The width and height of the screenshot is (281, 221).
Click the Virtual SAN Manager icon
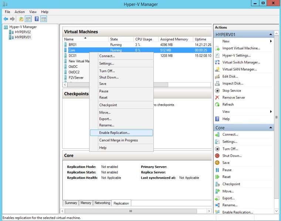tap(217, 69)
